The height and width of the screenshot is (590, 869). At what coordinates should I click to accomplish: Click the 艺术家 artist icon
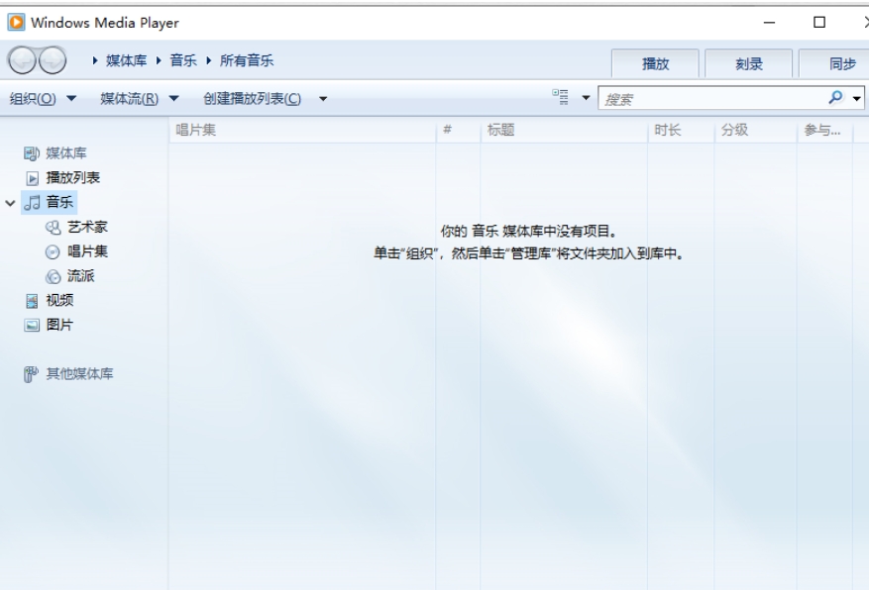53,228
